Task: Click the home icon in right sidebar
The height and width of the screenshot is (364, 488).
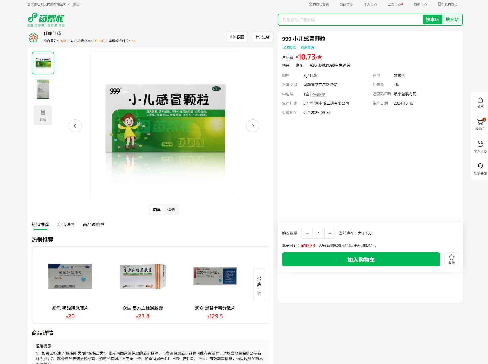Action: (480, 103)
